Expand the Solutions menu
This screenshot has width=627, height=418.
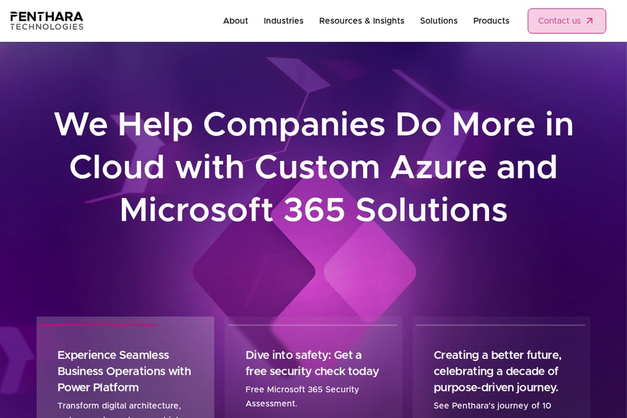point(439,21)
